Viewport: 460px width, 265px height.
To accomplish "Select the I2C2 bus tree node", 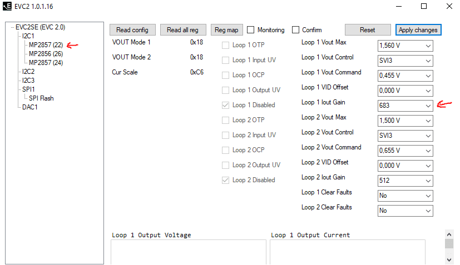I will 28,72.
